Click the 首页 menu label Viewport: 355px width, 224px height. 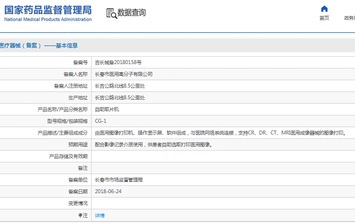tap(324, 18)
